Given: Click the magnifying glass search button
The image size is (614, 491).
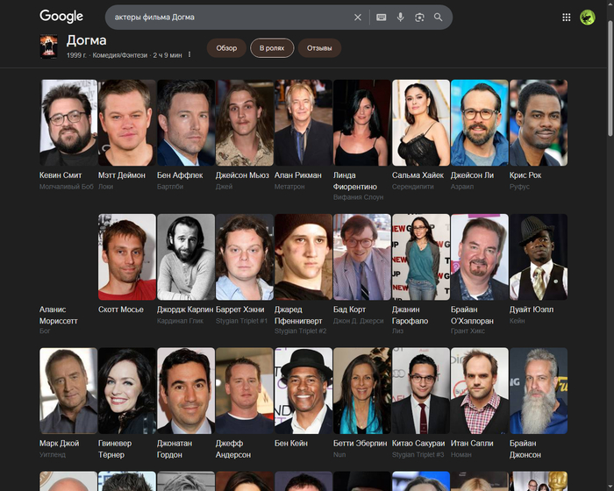Looking at the screenshot, I should 439,17.
